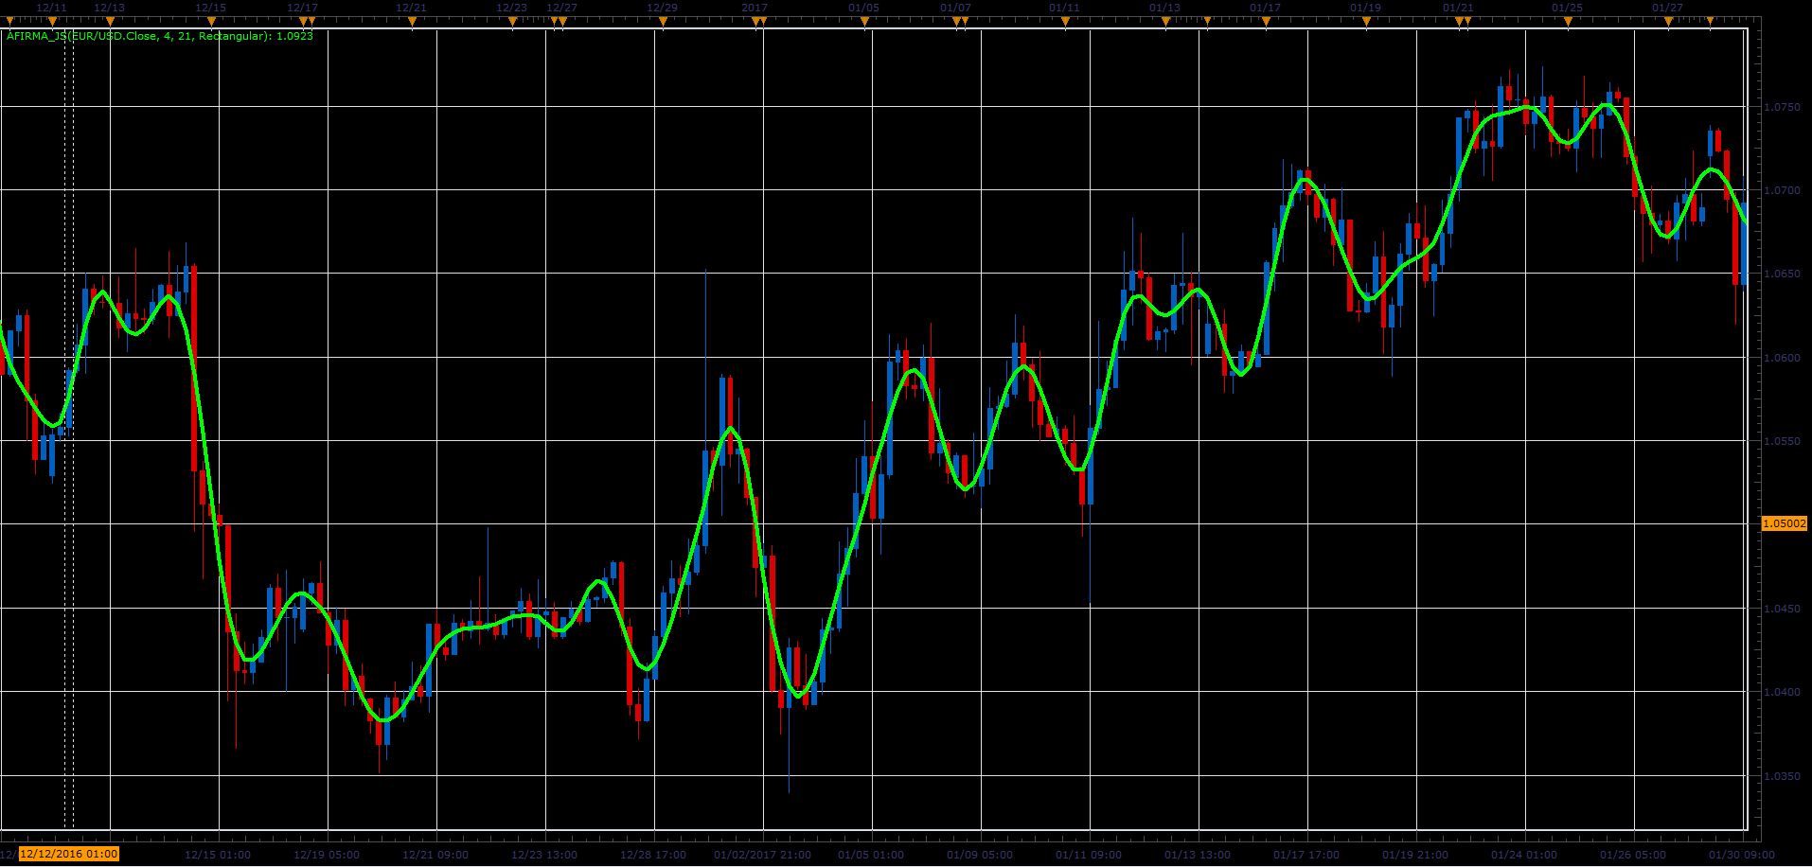
Task: Click the 12/11 date label on top axis
Action: click(x=51, y=8)
